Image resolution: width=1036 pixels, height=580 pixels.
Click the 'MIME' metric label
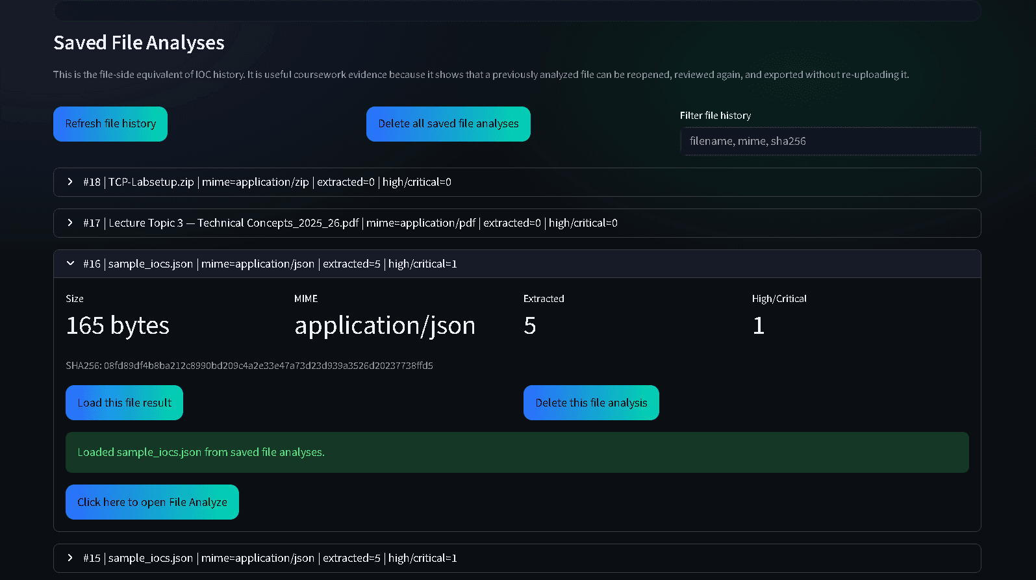point(306,299)
